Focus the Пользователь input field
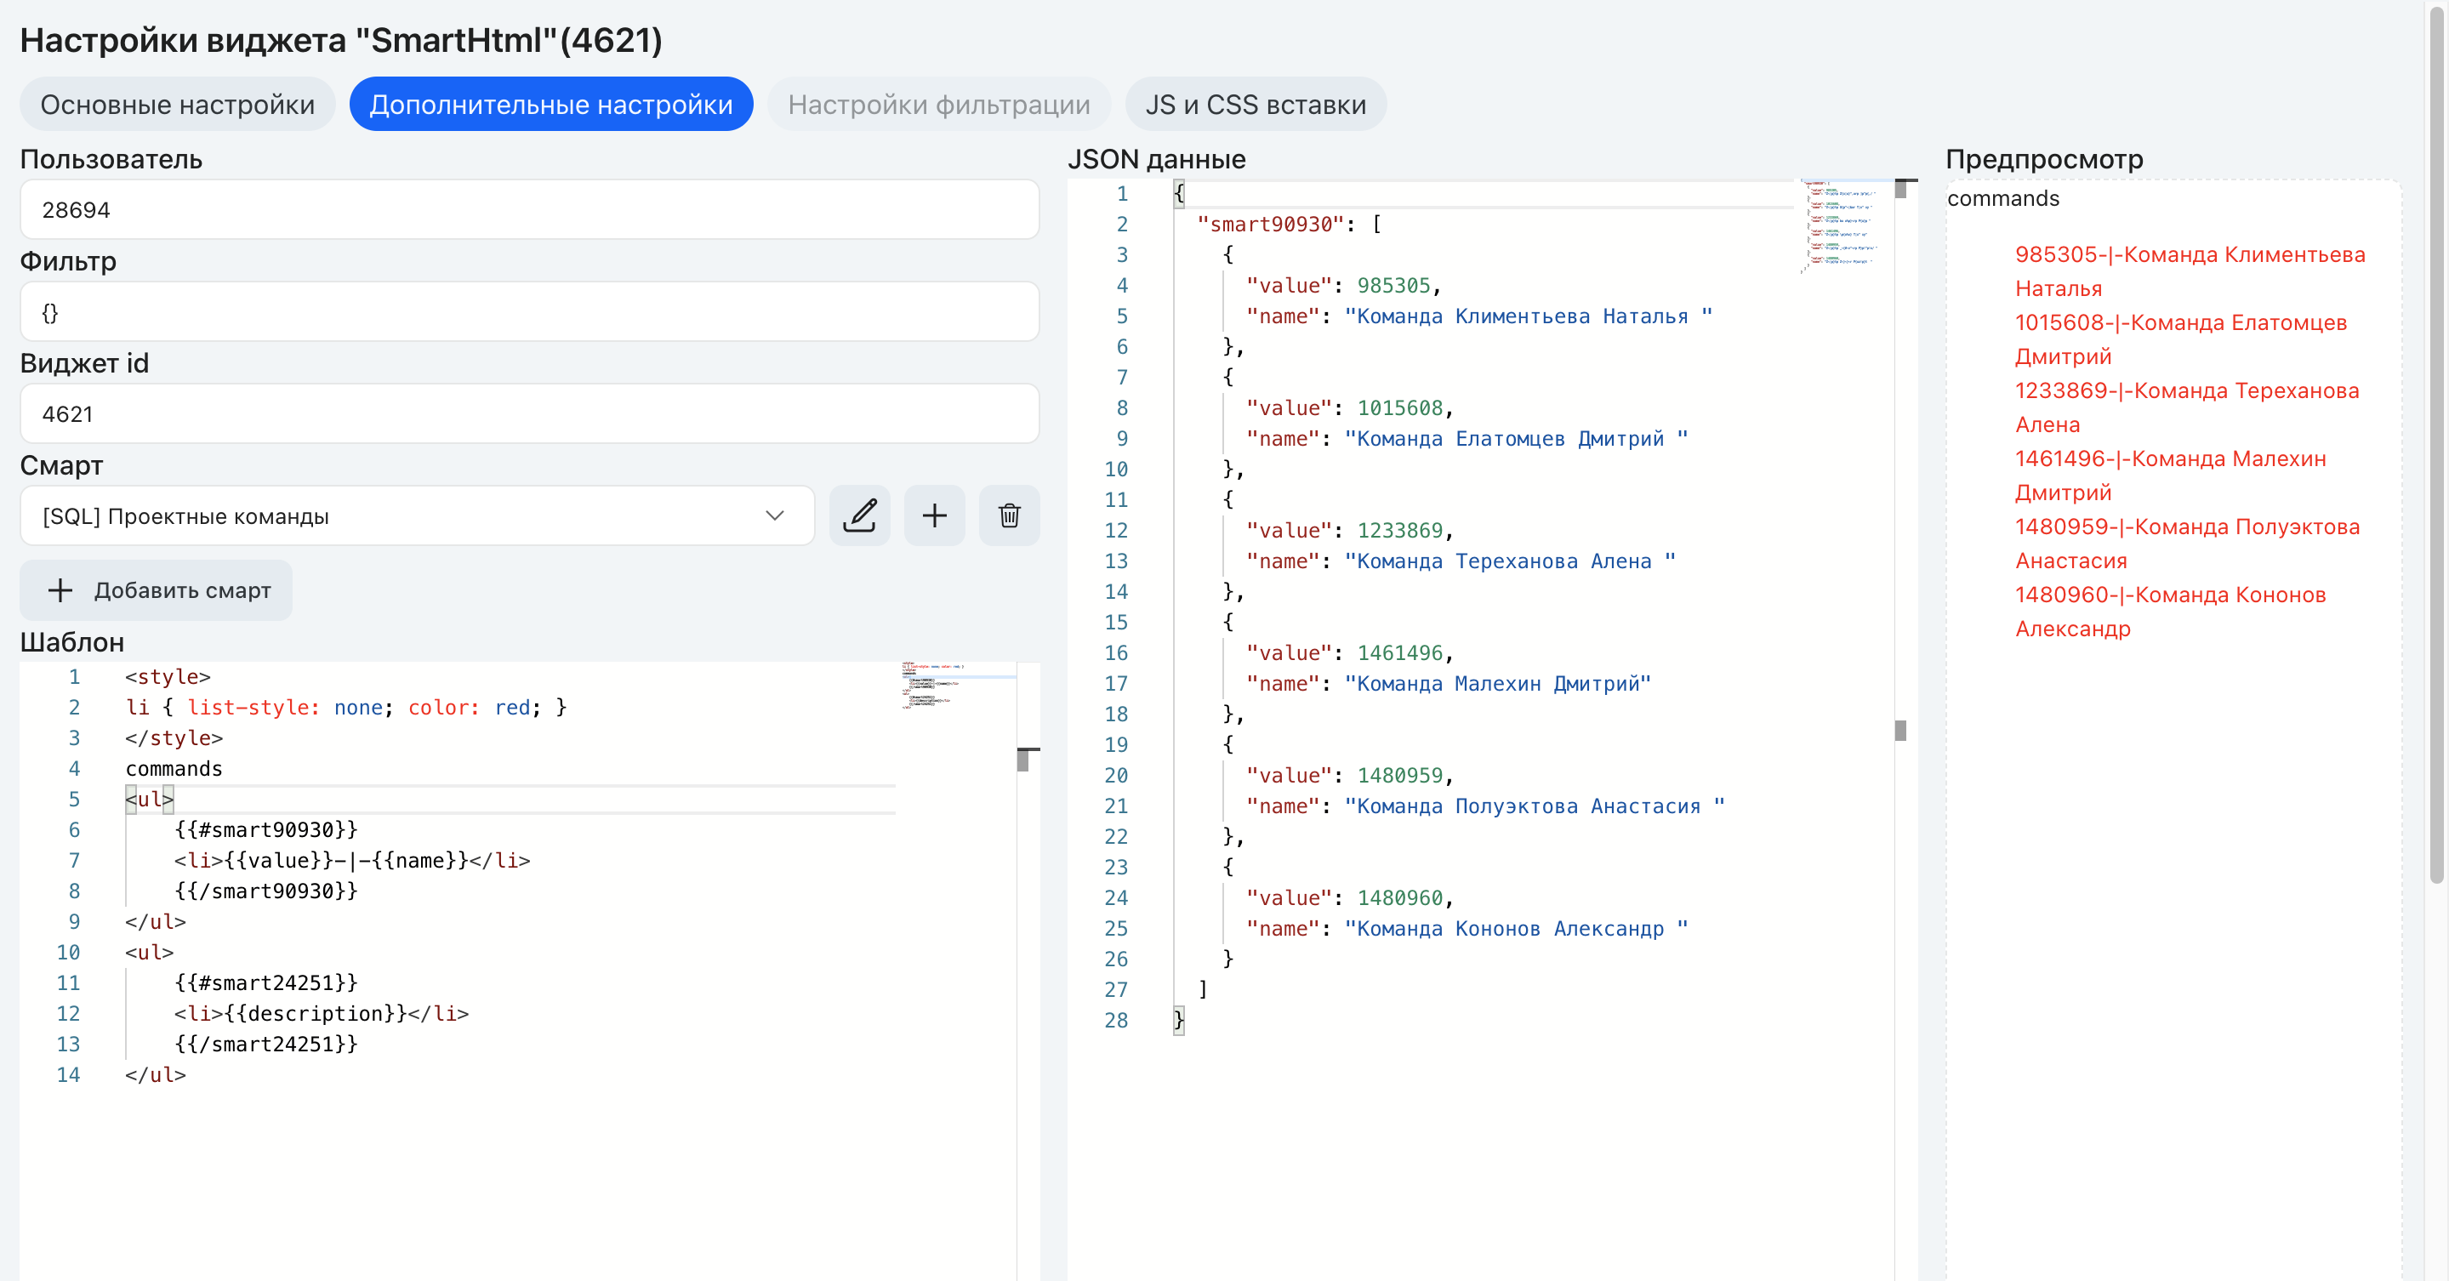The image size is (2449, 1281). [530, 210]
